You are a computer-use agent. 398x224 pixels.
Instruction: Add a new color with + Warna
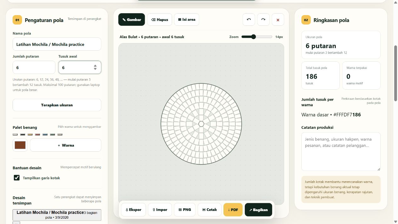point(65,145)
